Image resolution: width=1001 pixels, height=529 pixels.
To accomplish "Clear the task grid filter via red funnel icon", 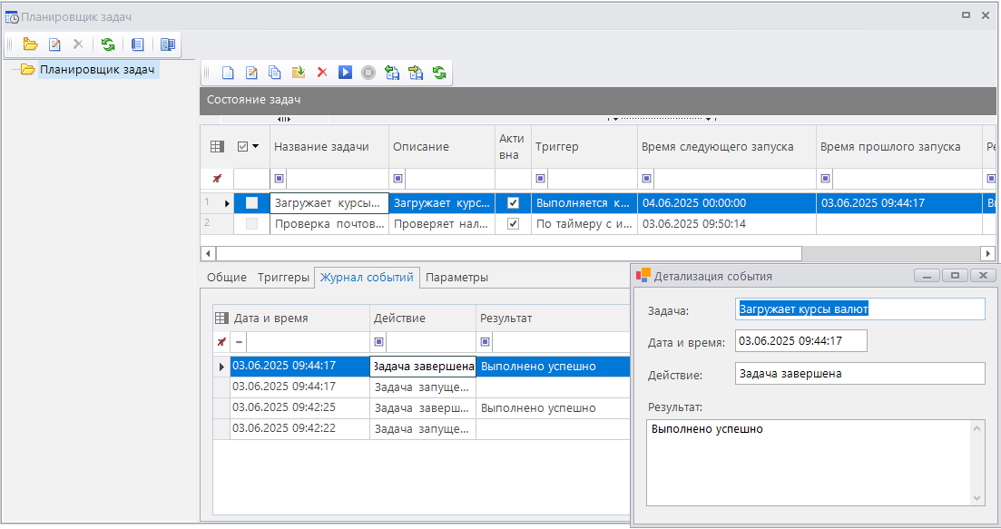I will click(217, 179).
